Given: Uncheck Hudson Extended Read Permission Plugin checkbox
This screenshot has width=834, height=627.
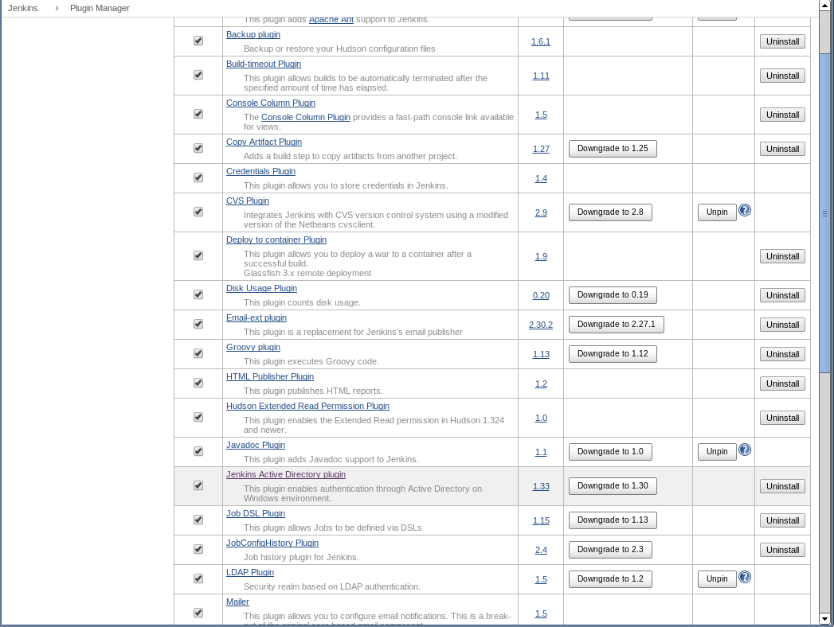Looking at the screenshot, I should pos(198,417).
